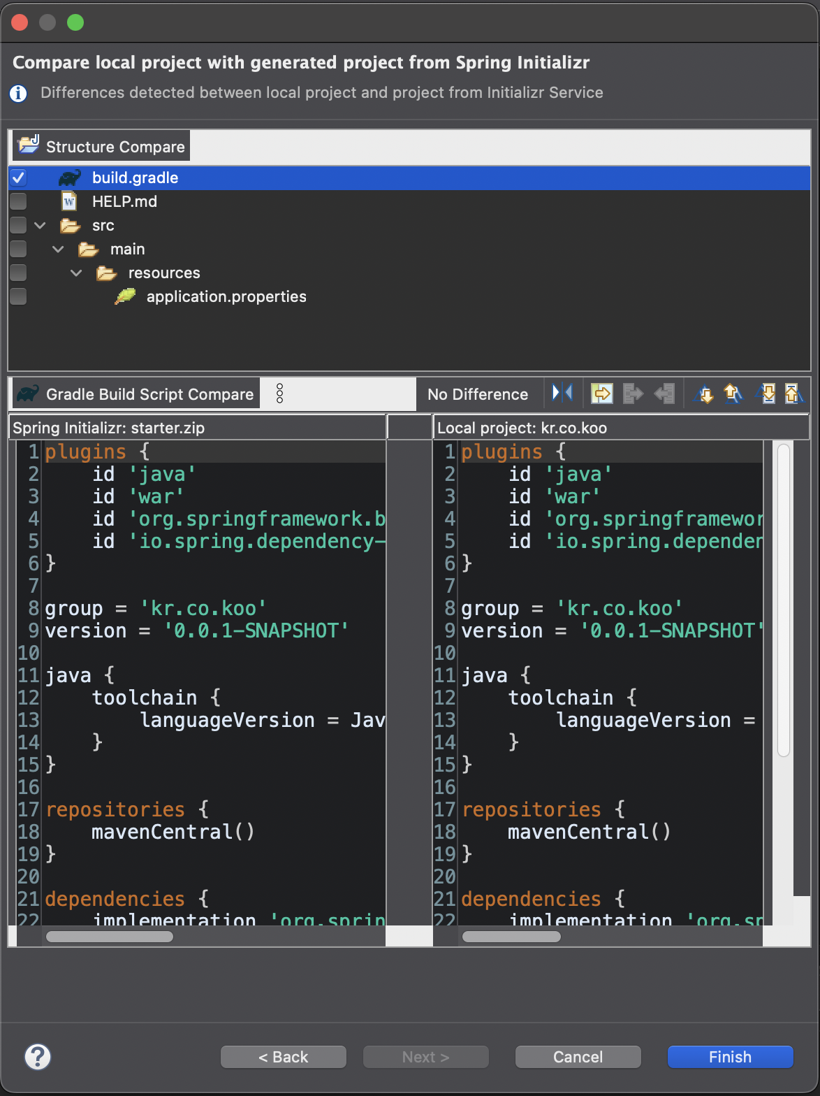The width and height of the screenshot is (820, 1096).
Task: Click the Gradle elephant icon of build.gradle
Action: point(69,178)
